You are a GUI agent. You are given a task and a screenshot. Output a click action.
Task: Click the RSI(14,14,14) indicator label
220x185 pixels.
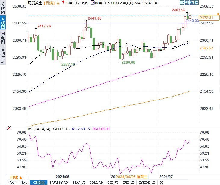39,129
